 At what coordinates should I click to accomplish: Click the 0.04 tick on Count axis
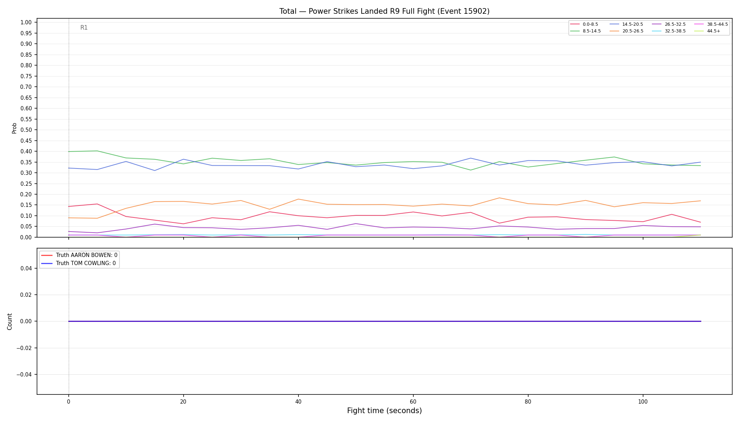pyautogui.click(x=26, y=268)
